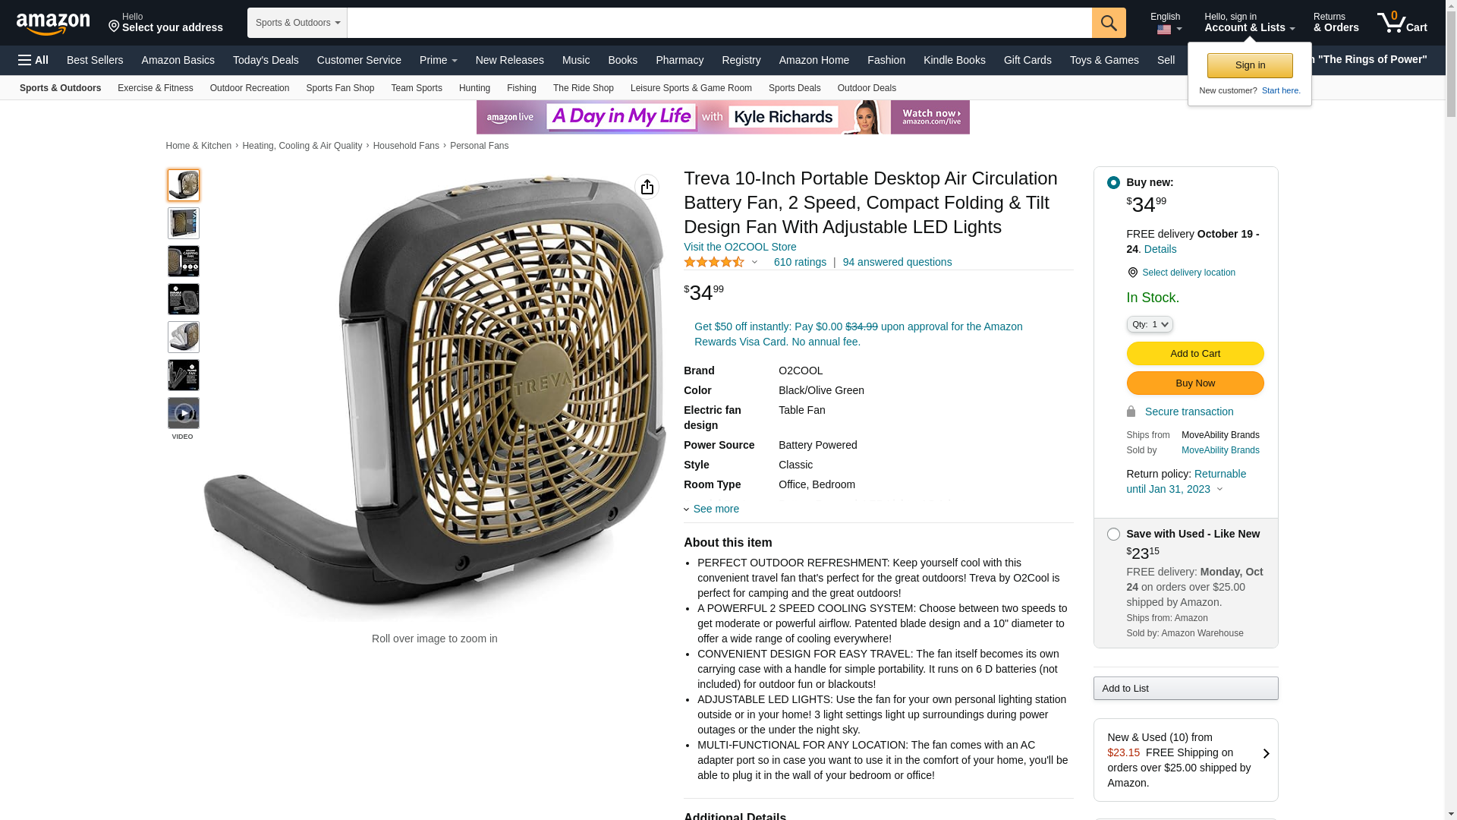Click the share icon on product image
The height and width of the screenshot is (820, 1457).
click(647, 187)
